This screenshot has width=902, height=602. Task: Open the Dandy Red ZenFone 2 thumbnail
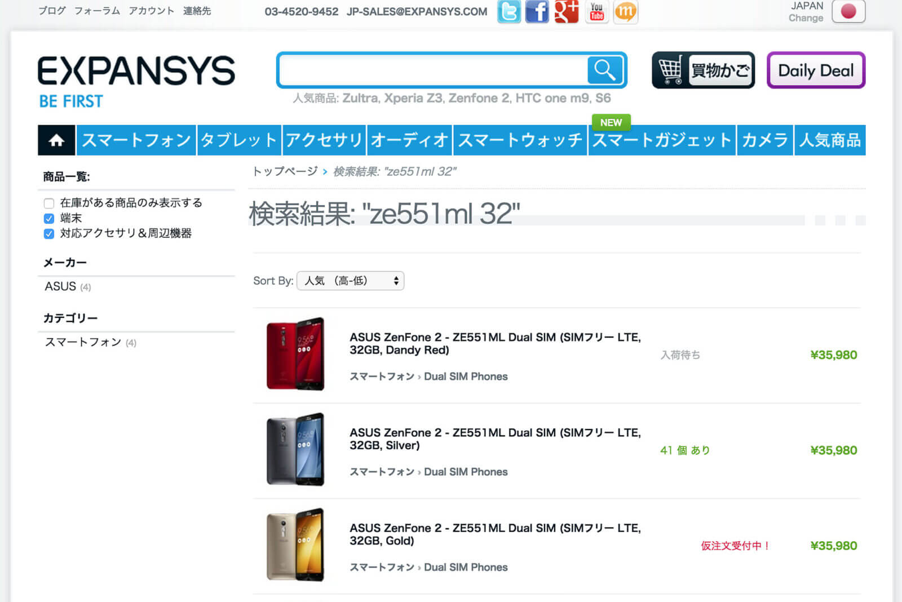point(295,354)
